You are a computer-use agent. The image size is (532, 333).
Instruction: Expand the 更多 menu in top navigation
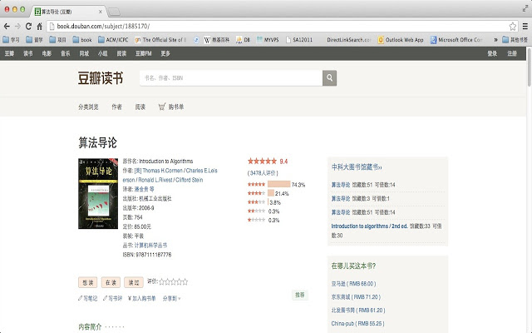tap(165, 53)
